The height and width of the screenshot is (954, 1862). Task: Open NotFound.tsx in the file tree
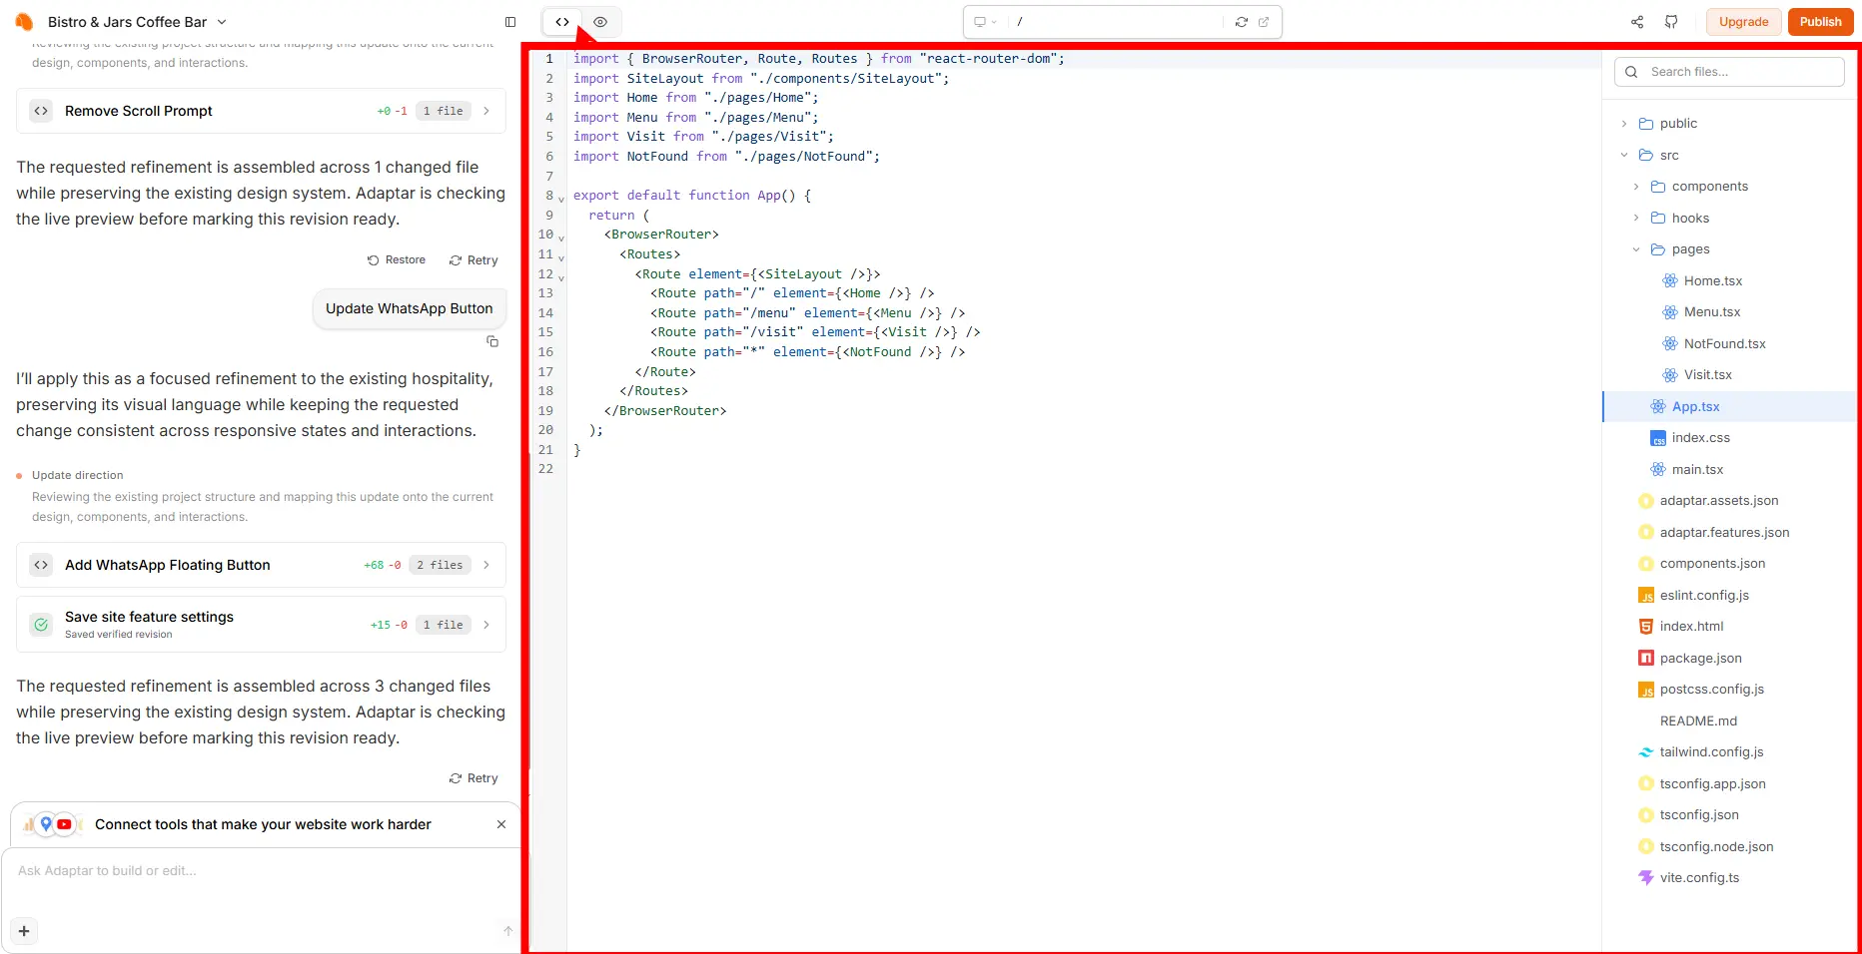(x=1729, y=344)
